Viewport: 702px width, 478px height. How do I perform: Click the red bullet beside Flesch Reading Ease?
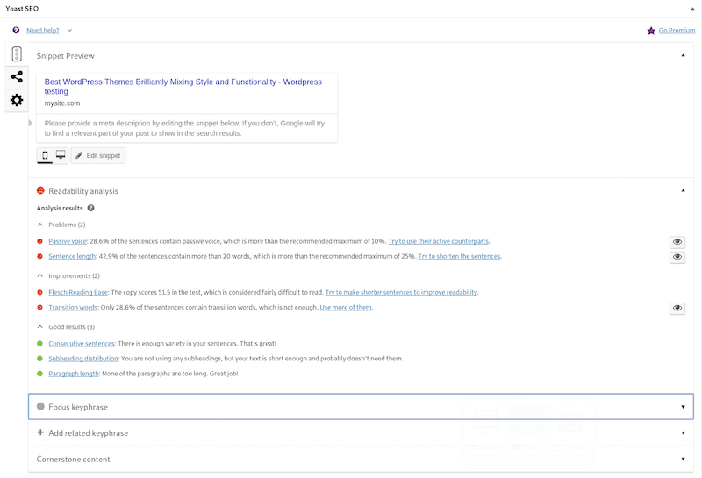click(39, 292)
